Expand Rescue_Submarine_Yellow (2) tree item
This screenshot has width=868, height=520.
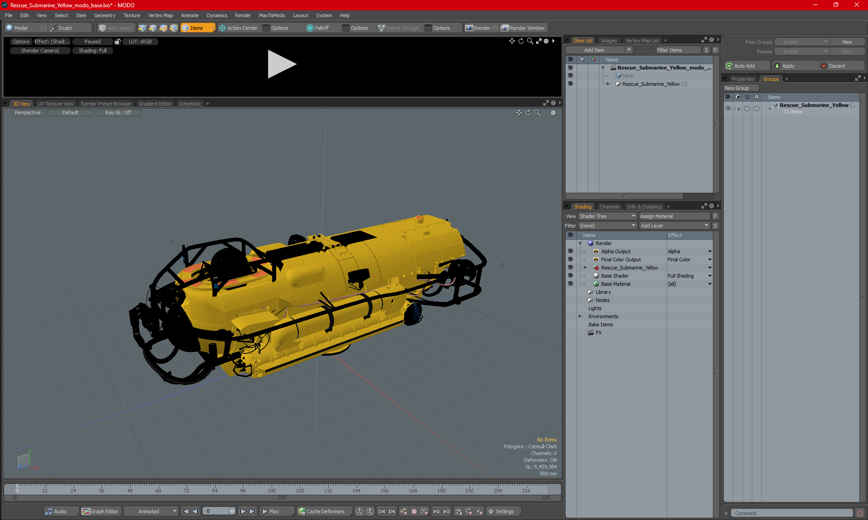(x=608, y=84)
